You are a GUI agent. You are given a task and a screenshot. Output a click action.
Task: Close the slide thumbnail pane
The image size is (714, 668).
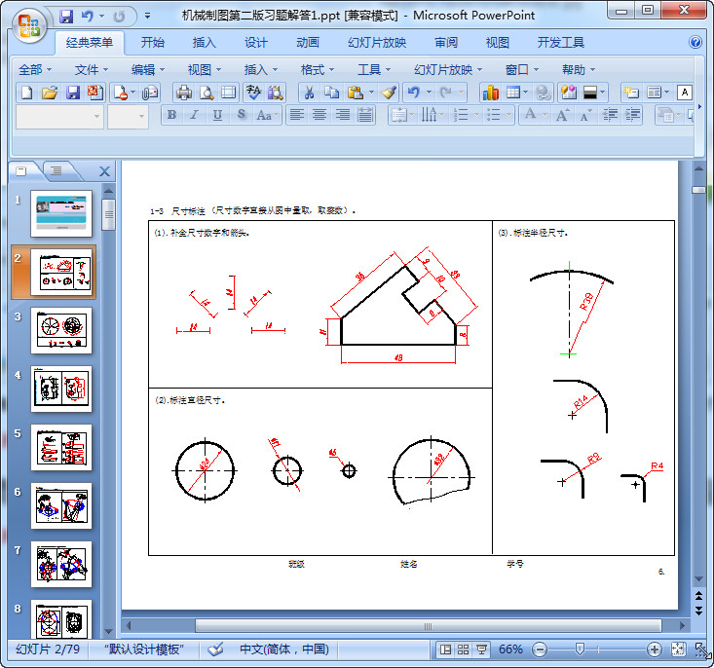[104, 171]
